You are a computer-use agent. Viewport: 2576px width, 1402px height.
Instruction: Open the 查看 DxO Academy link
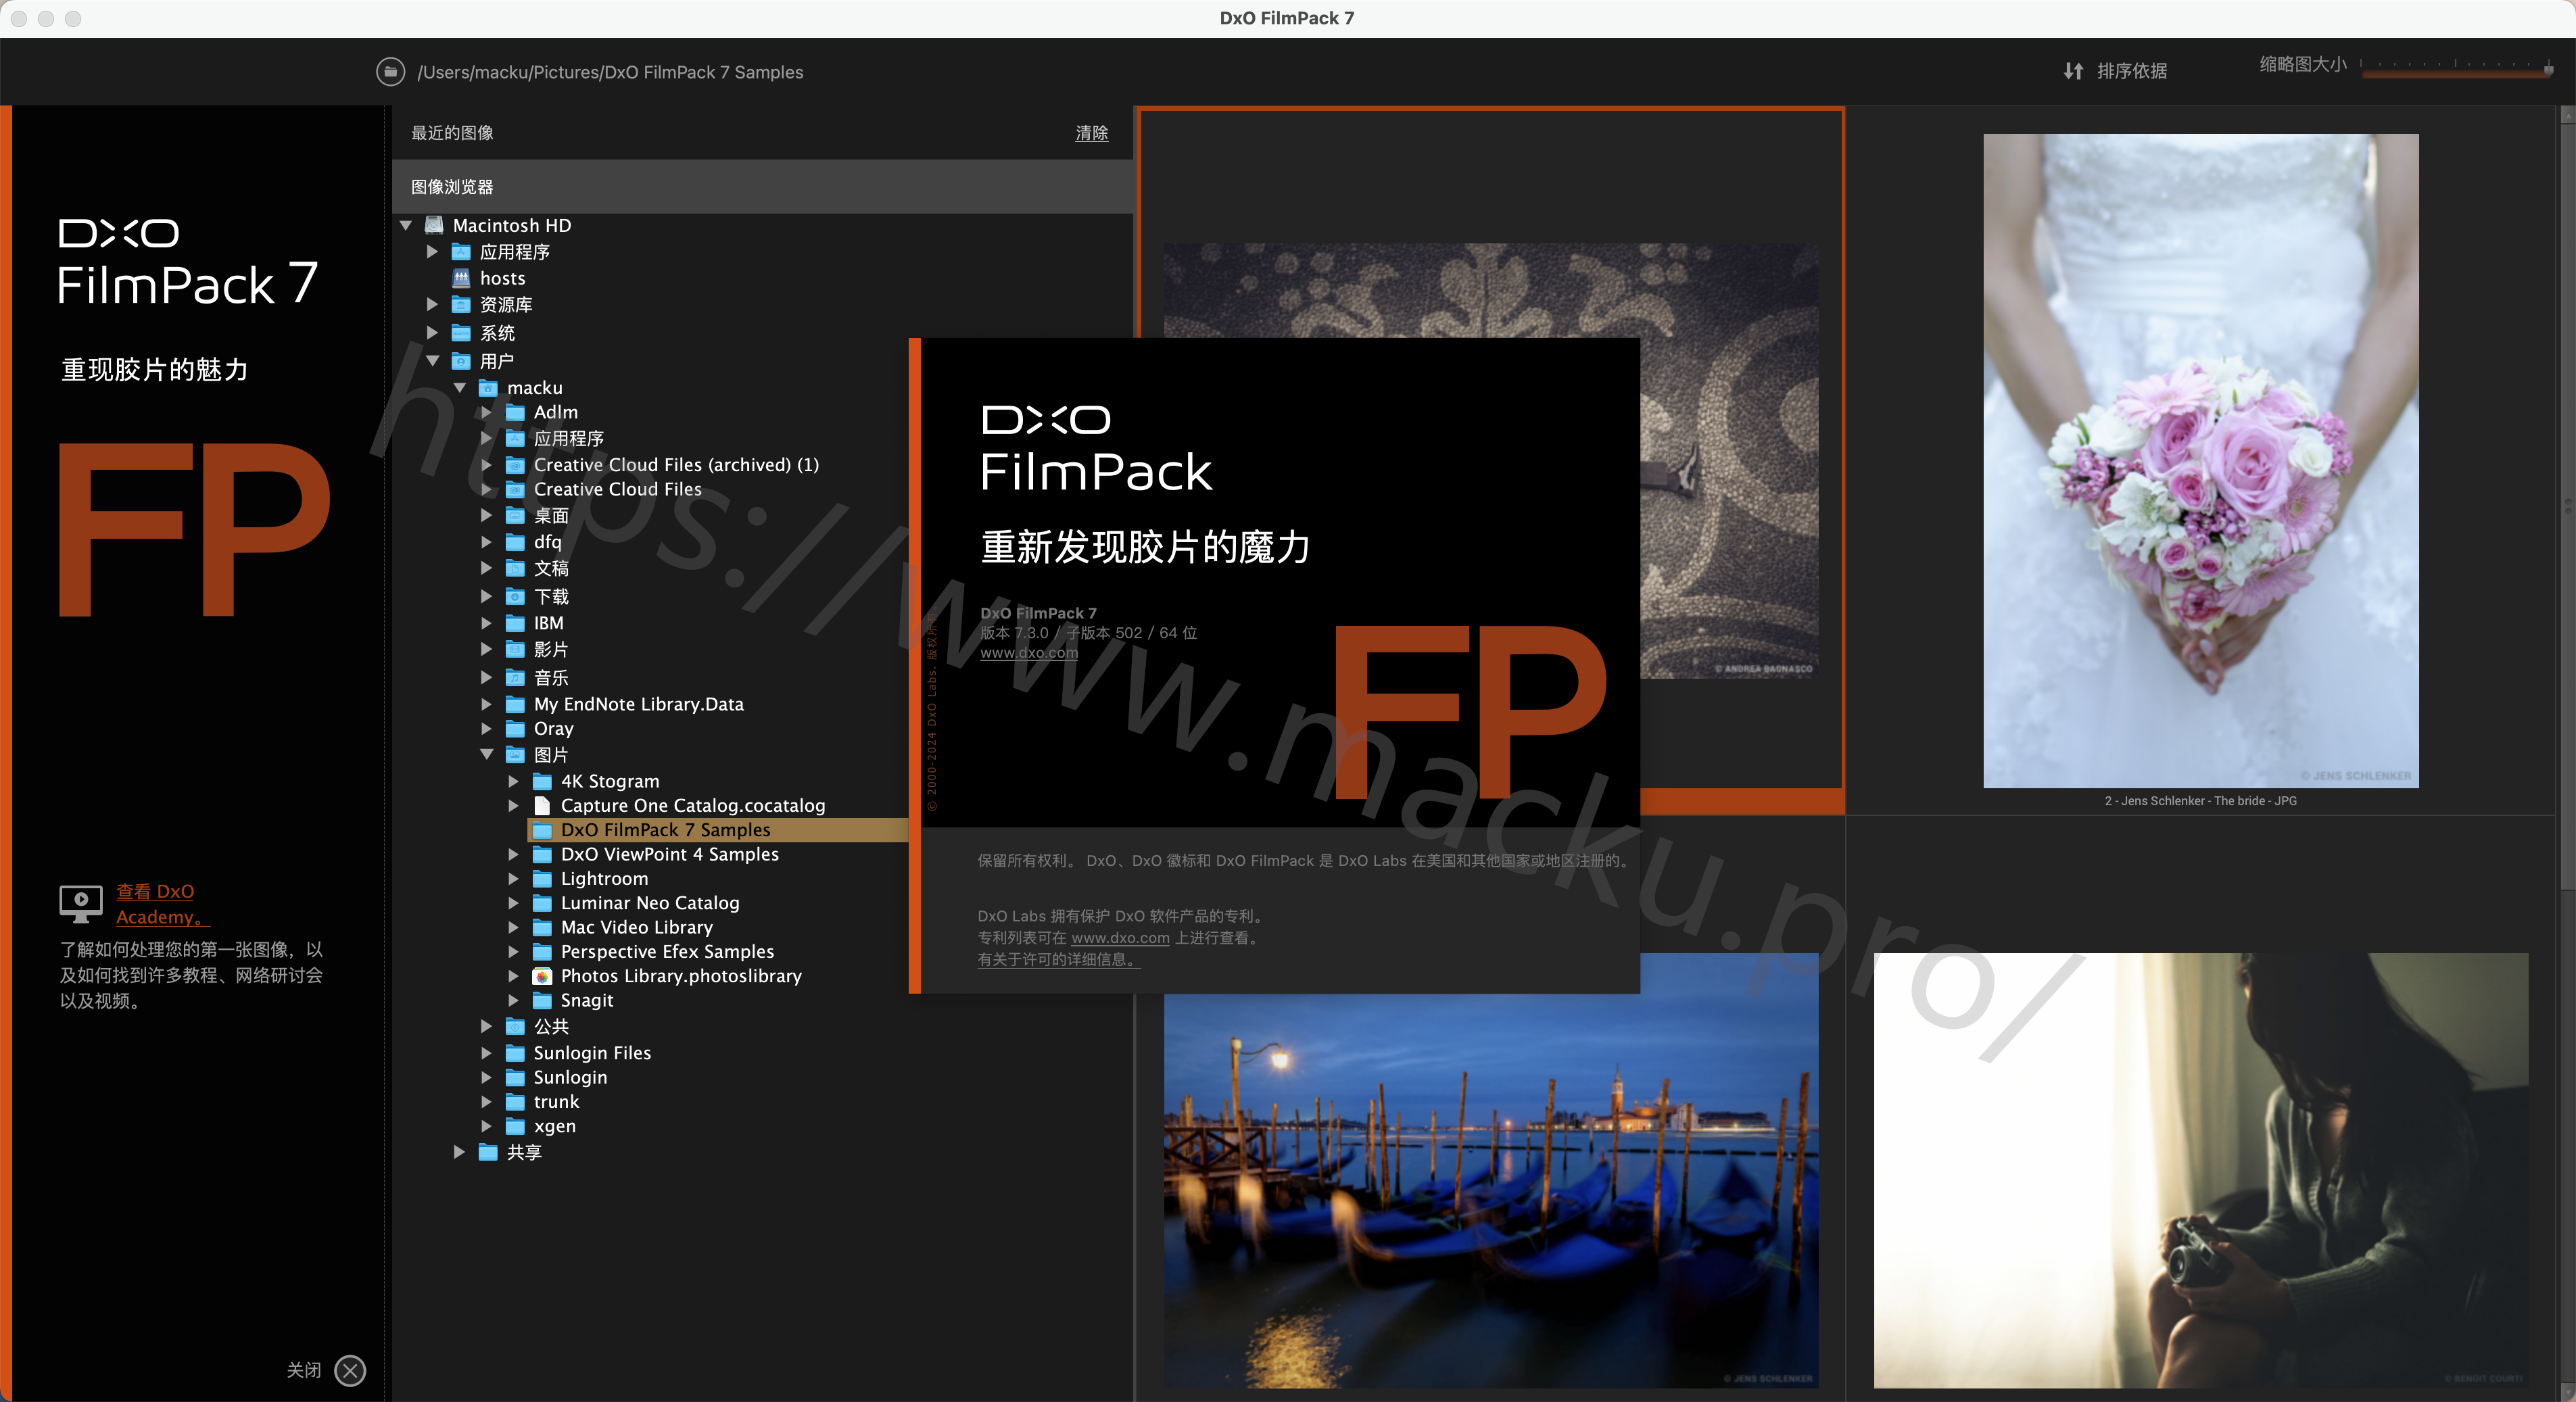[162, 904]
